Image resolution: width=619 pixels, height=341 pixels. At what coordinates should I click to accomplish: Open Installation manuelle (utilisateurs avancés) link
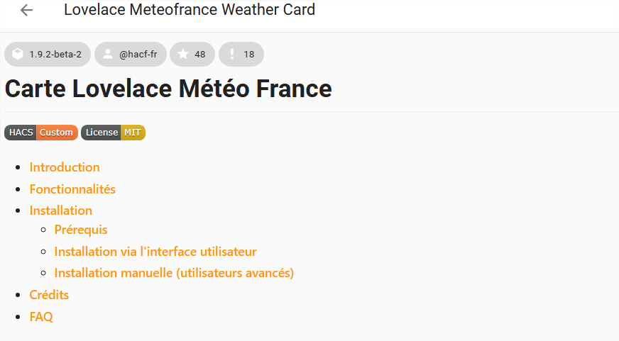point(174,273)
